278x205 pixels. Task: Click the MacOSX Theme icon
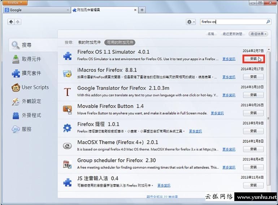[x=68, y=146]
